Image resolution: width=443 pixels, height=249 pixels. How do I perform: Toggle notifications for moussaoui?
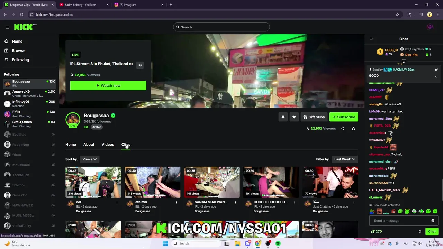pyautogui.click(x=53, y=165)
